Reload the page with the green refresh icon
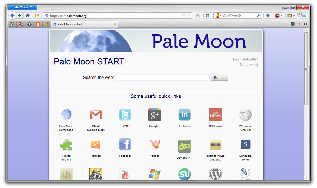317x188 pixels. pos(207,16)
